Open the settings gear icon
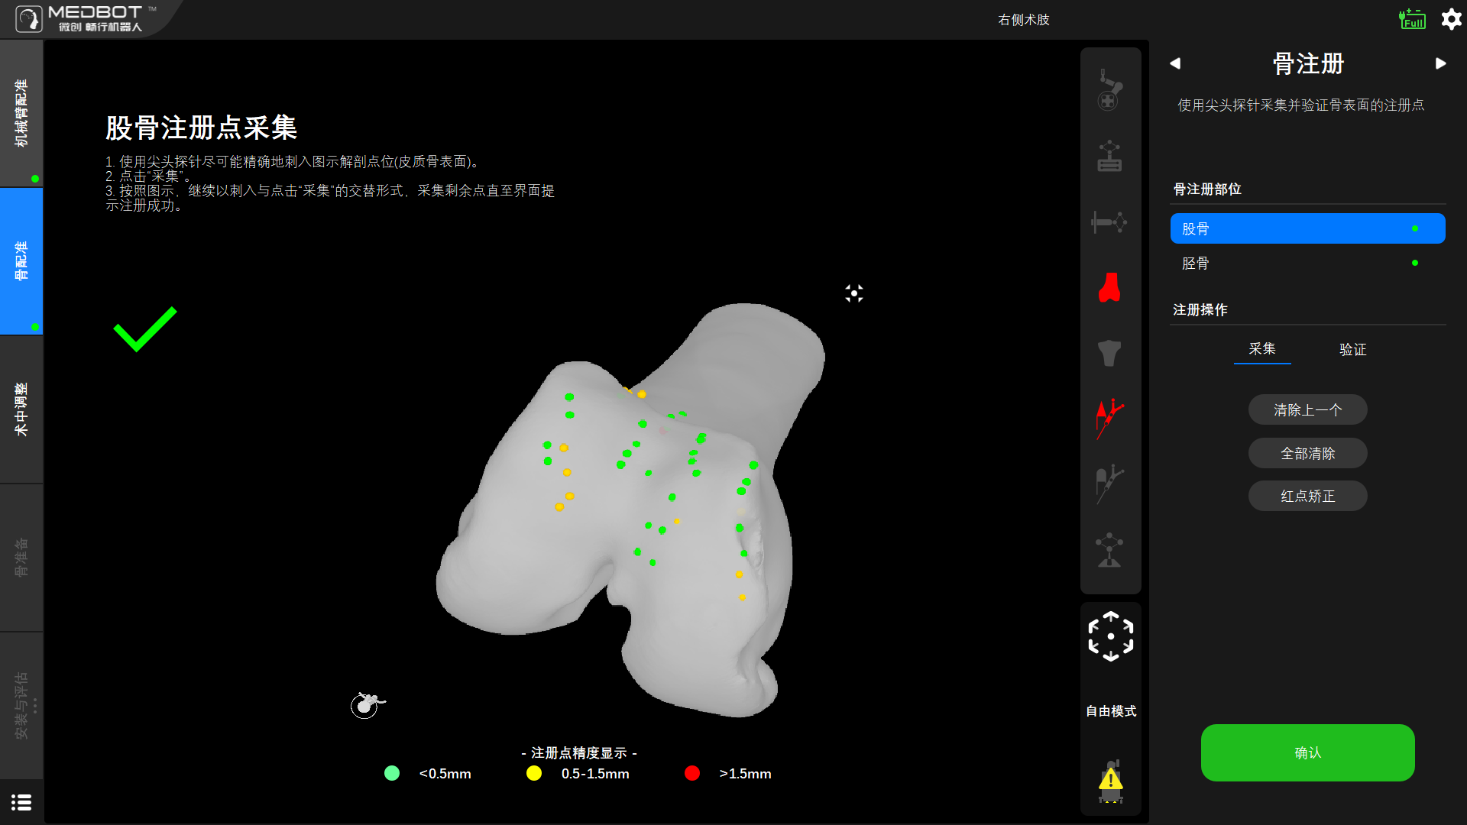The image size is (1467, 825). [x=1451, y=19]
